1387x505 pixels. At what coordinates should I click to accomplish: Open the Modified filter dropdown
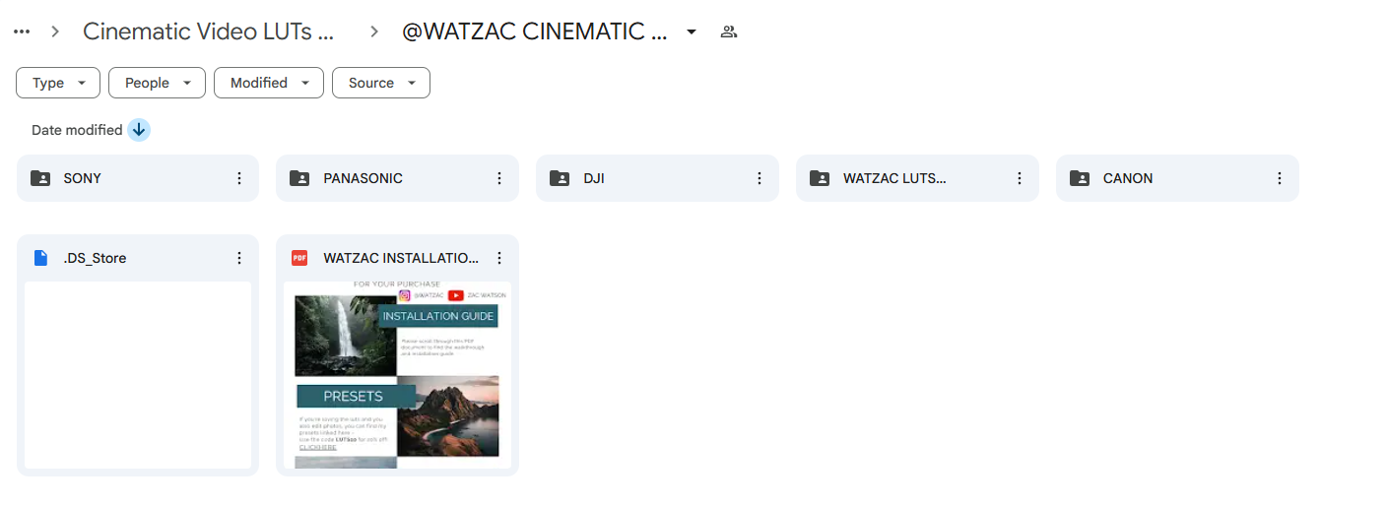[x=269, y=83]
